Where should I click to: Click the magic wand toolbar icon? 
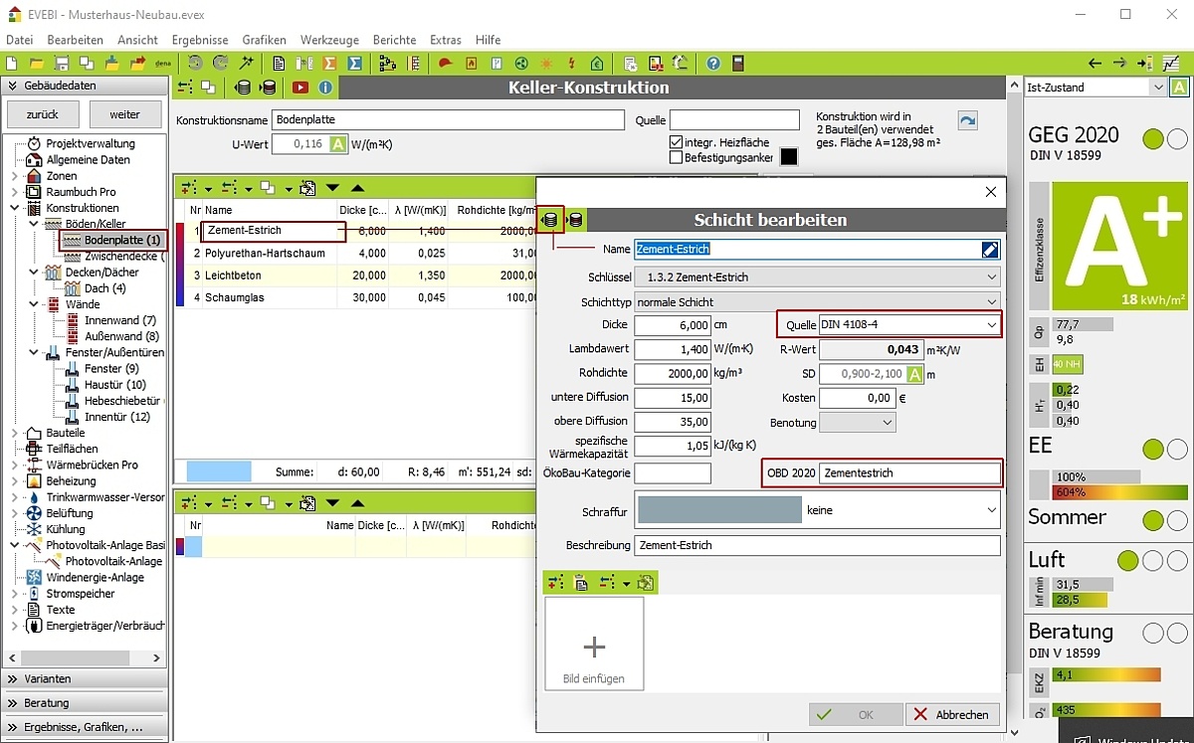tap(246, 64)
